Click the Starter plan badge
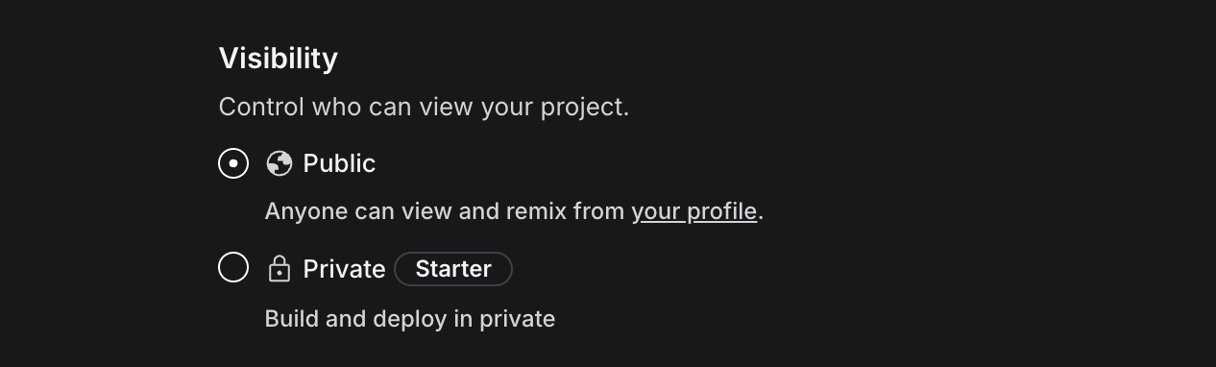The height and width of the screenshot is (367, 1216). 453,269
